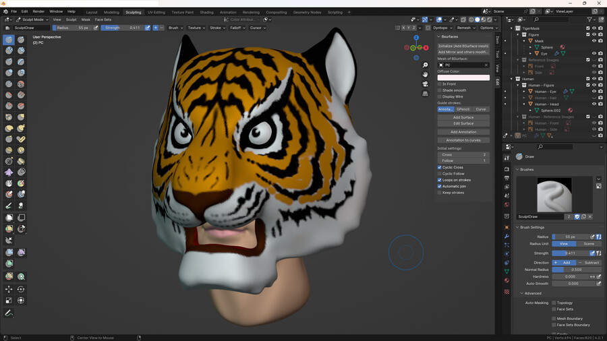Expand the Falloff dropdown in header

click(236, 28)
